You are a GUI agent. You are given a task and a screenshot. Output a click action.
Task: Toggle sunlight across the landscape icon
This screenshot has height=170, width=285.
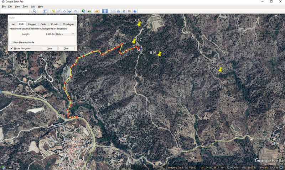pos(89,11)
